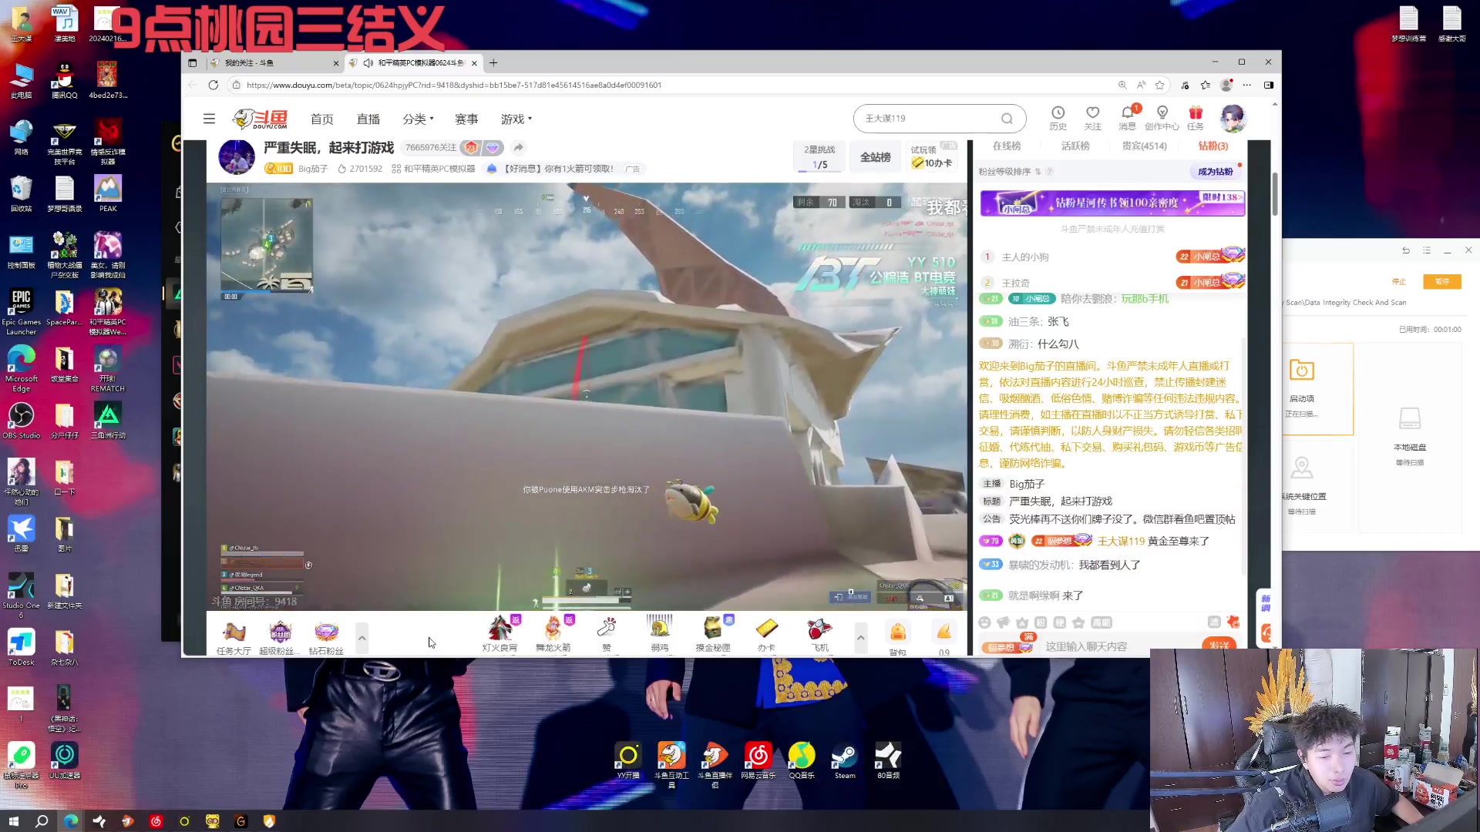Switch to 我的关注 browser tab
The height and width of the screenshot is (832, 1480).
click(x=274, y=63)
